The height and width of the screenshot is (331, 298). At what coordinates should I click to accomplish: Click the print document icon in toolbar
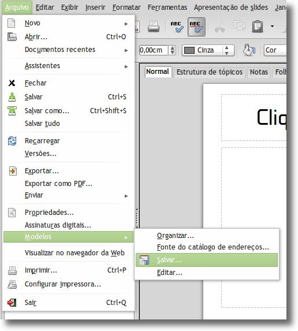[x=154, y=27]
